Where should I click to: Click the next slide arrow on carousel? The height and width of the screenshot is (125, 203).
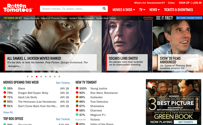[93, 38]
